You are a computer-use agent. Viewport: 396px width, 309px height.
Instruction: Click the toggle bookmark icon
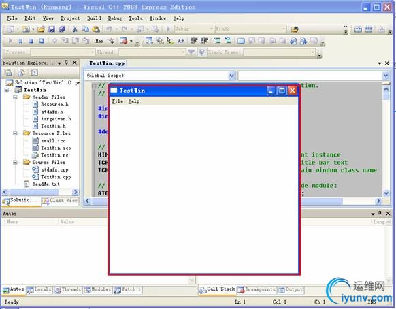coord(241,41)
